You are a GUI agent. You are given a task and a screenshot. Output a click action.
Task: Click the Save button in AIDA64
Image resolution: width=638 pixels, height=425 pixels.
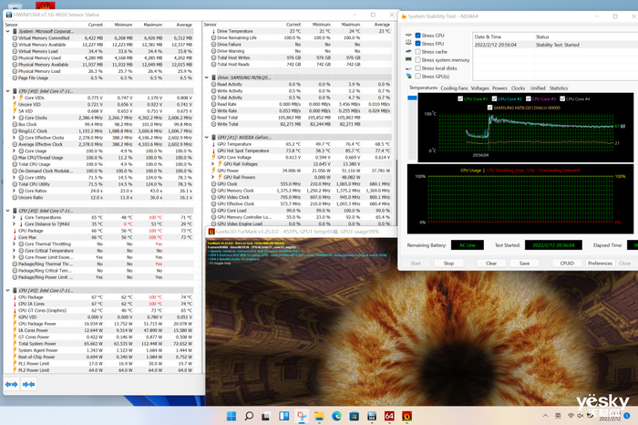[x=524, y=264]
